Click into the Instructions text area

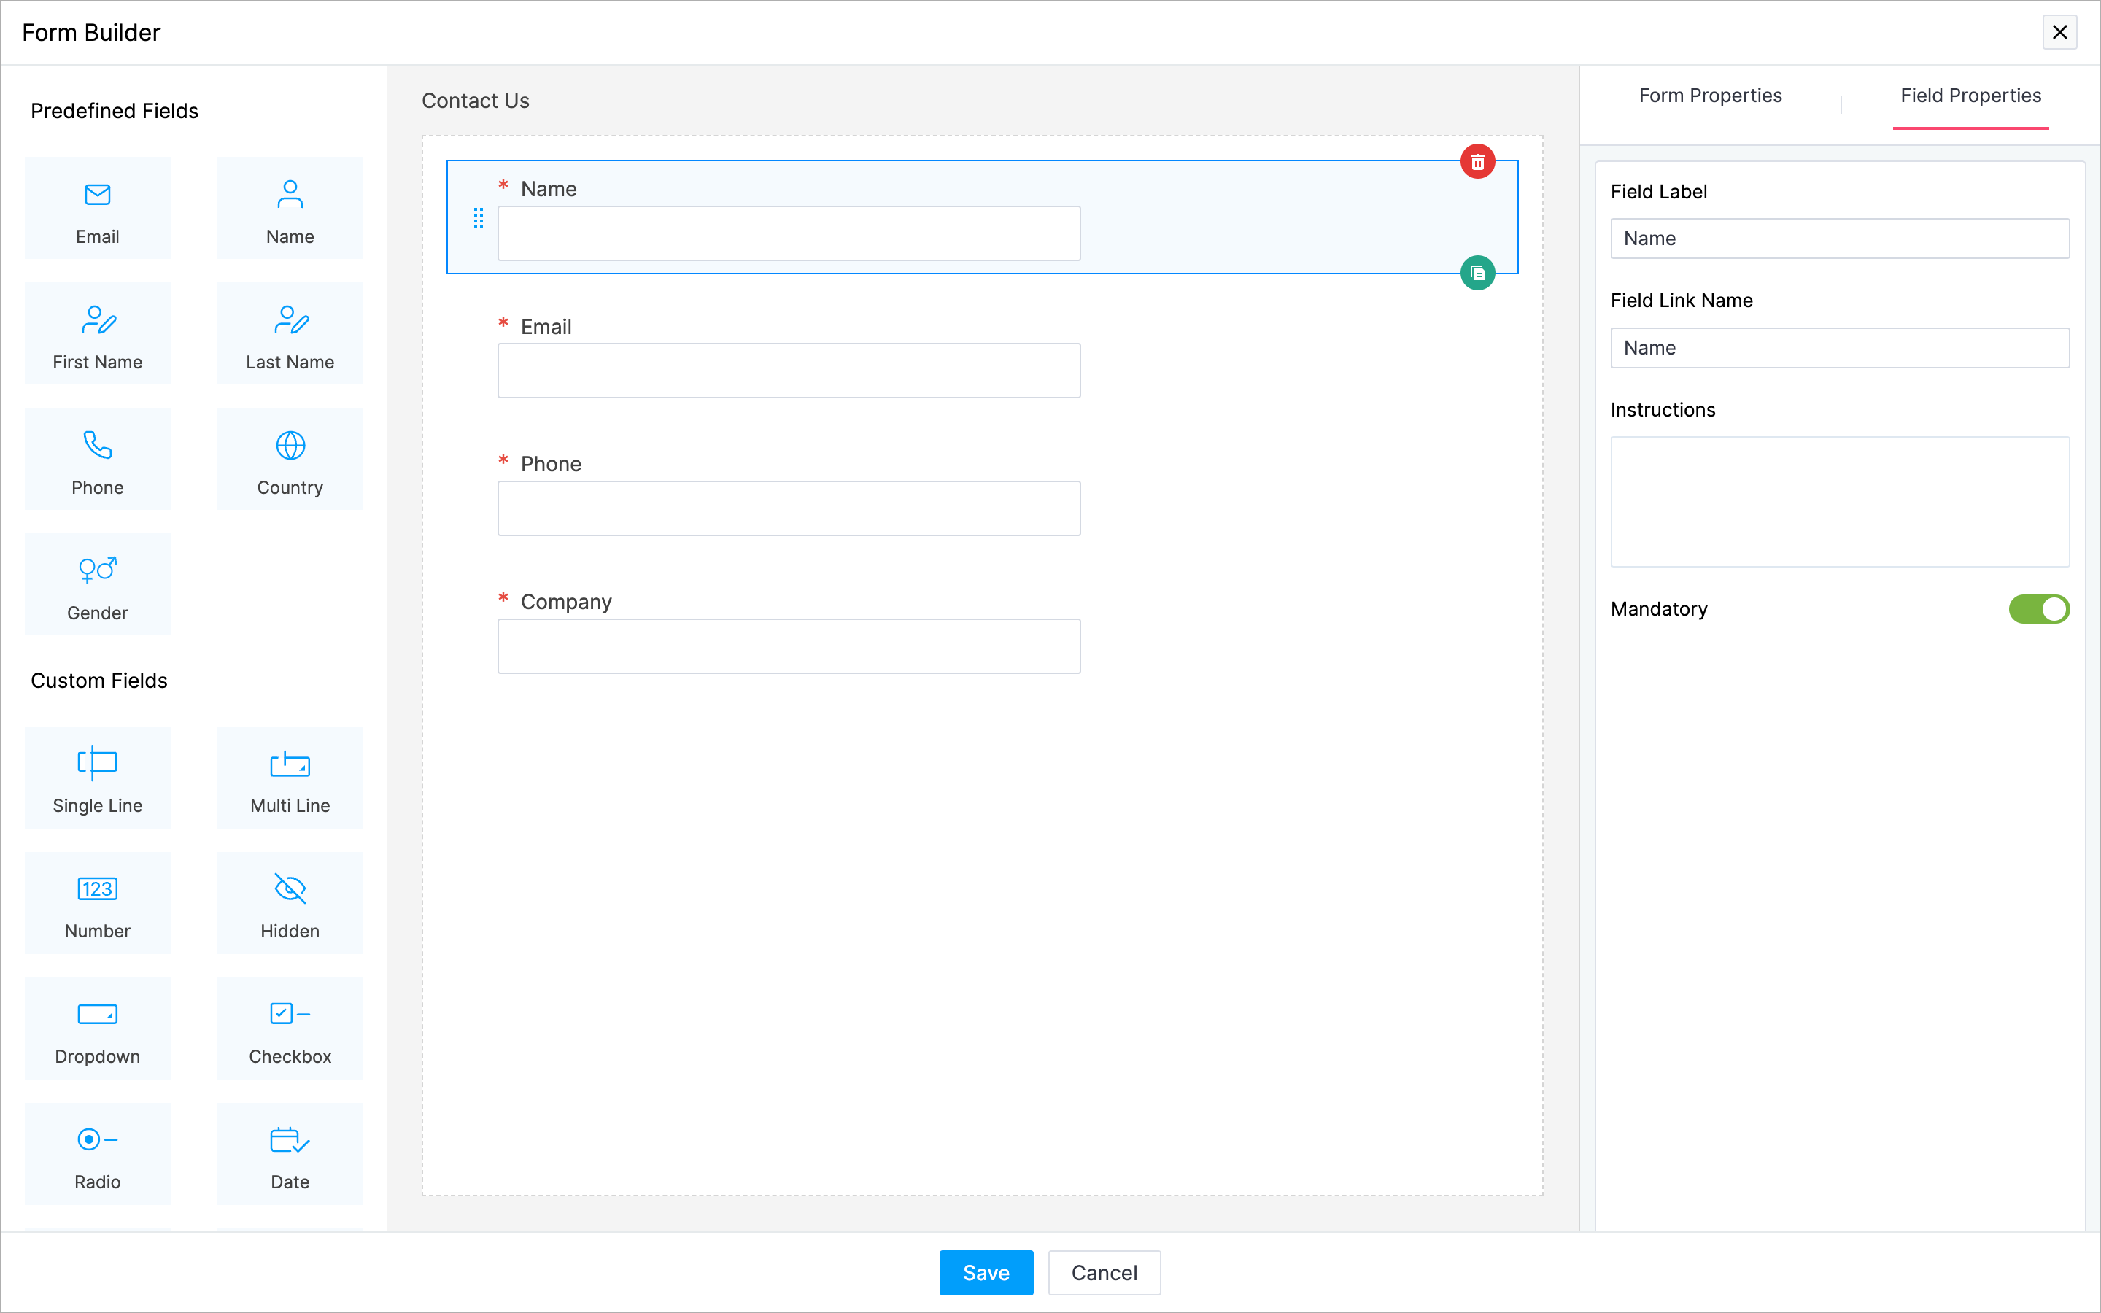(1839, 502)
